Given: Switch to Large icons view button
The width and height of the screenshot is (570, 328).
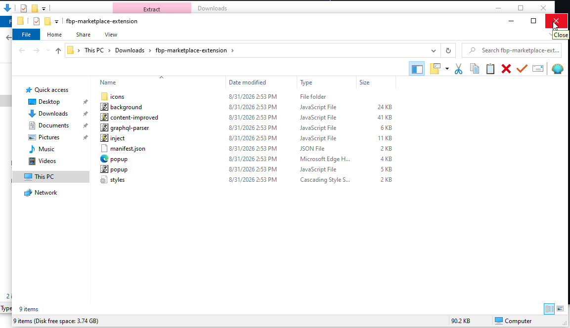Looking at the screenshot, I should pos(560,309).
